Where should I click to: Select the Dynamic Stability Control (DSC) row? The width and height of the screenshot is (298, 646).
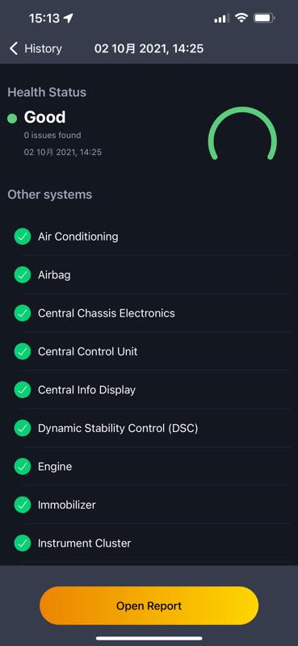click(x=149, y=428)
